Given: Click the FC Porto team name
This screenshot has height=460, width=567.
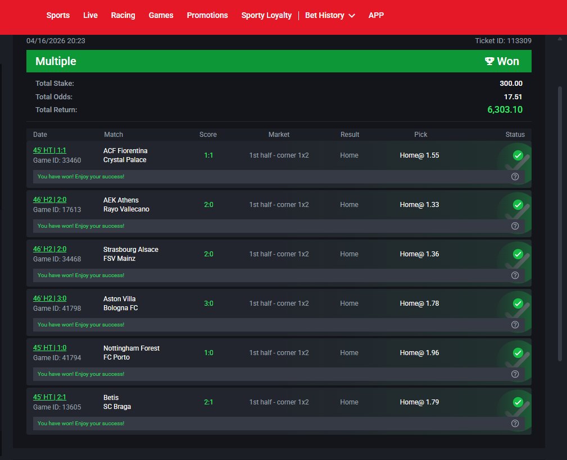Looking at the screenshot, I should click(x=116, y=357).
